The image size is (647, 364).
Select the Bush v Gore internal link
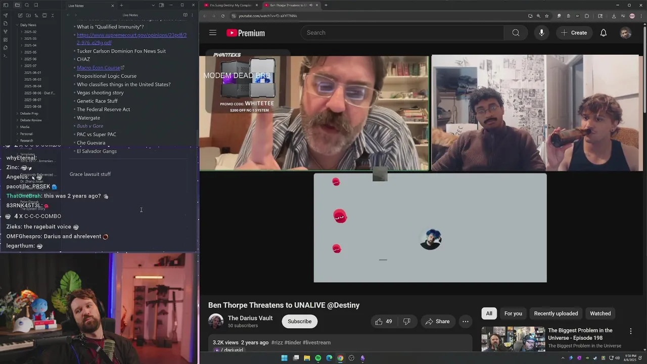90,126
